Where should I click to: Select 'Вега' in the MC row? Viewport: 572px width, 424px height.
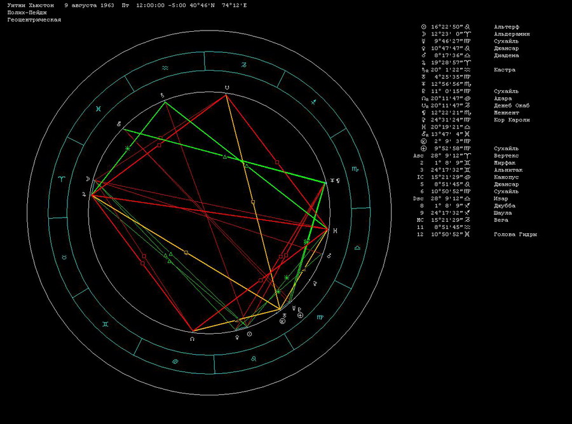pos(501,220)
